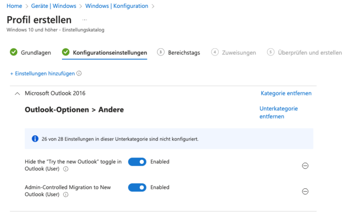This screenshot has height=221, width=353.
Task: Show info for Admin-Controlled Migration setting
Action: 66,194
